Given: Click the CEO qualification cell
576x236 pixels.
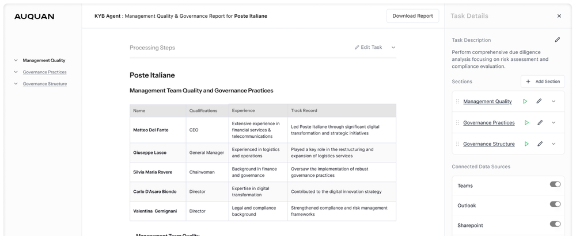Looking at the screenshot, I should pos(207,130).
